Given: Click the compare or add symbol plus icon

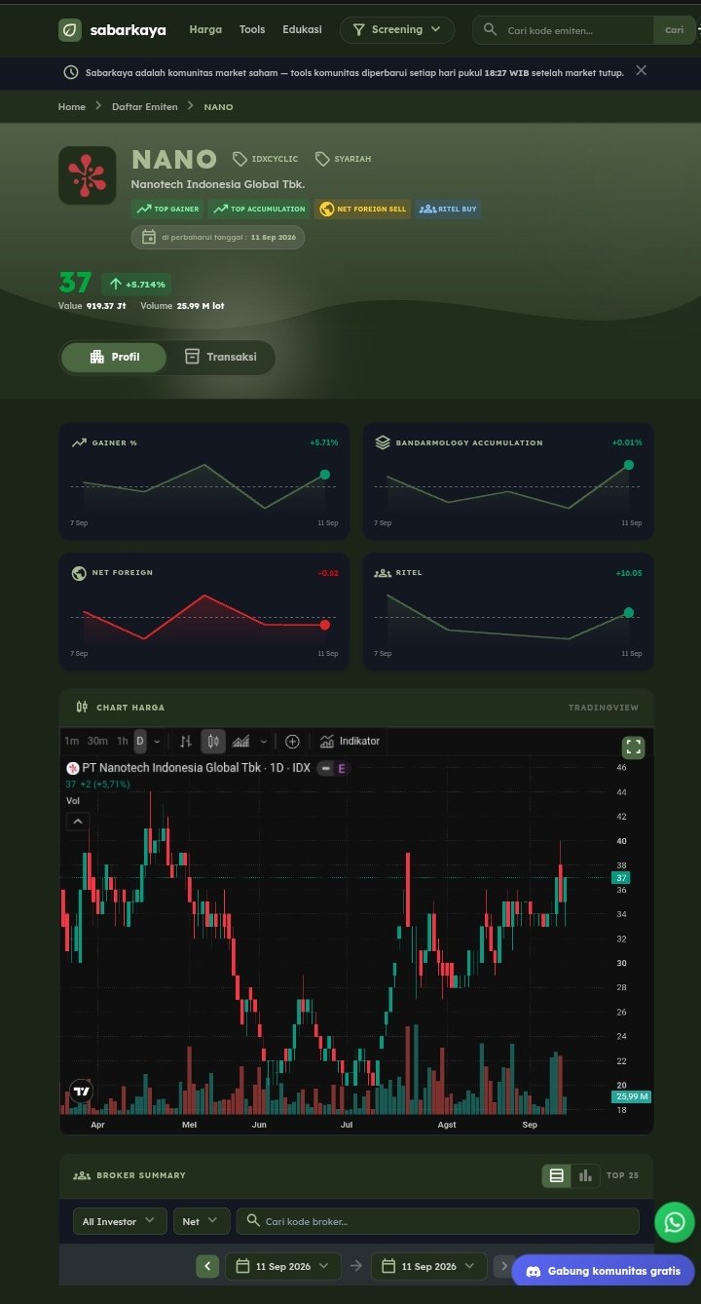Looking at the screenshot, I should [292, 742].
